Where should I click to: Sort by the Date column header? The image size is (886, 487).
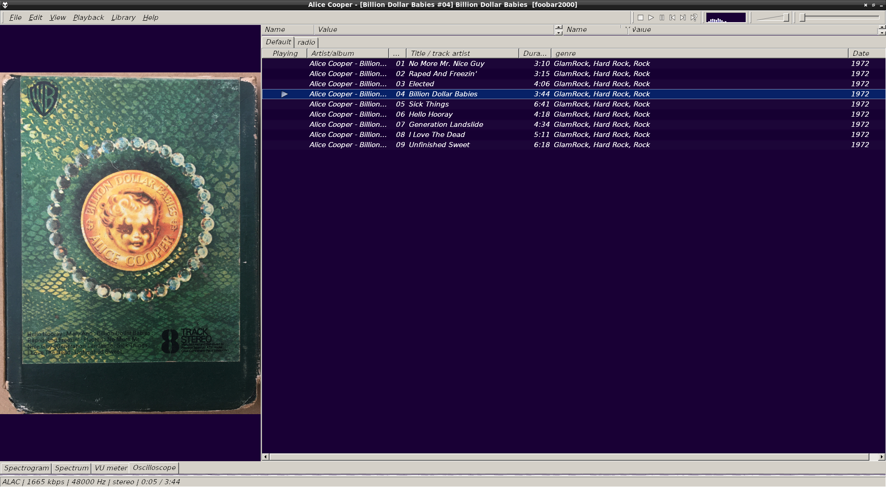[x=867, y=53]
